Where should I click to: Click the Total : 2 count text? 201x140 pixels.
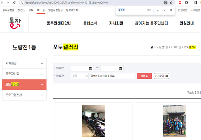(194, 92)
